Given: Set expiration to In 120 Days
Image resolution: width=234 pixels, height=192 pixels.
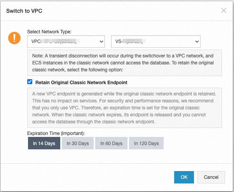Looking at the screenshot, I should tap(147, 143).
